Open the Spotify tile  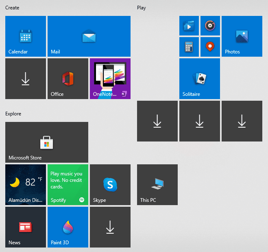point(68,185)
